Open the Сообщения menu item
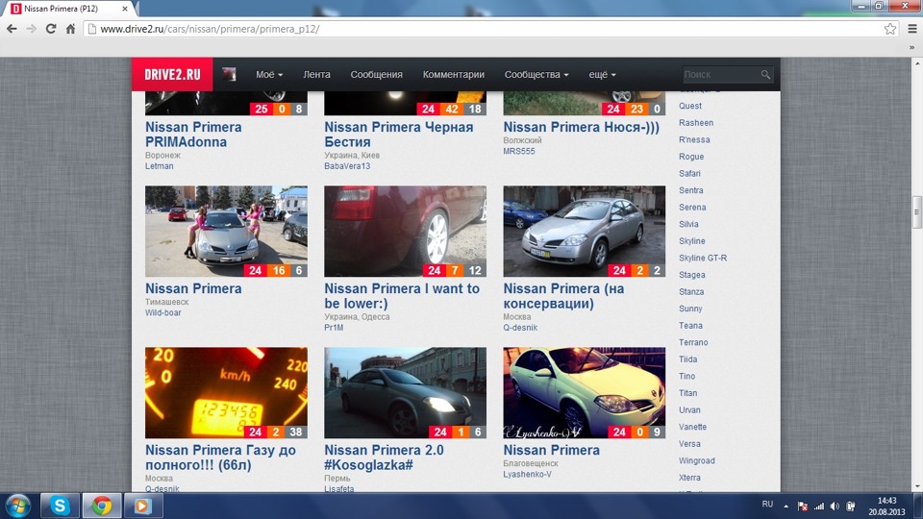This screenshot has width=923, height=519. pyautogui.click(x=376, y=75)
